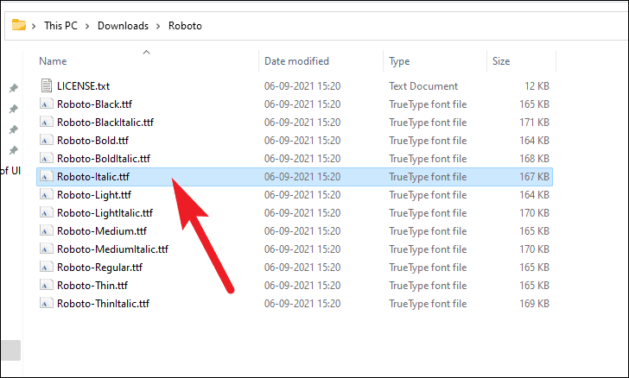The image size is (629, 378).
Task: Click the 168 KB size of Roboto-BoldItalic
Action: point(534,158)
